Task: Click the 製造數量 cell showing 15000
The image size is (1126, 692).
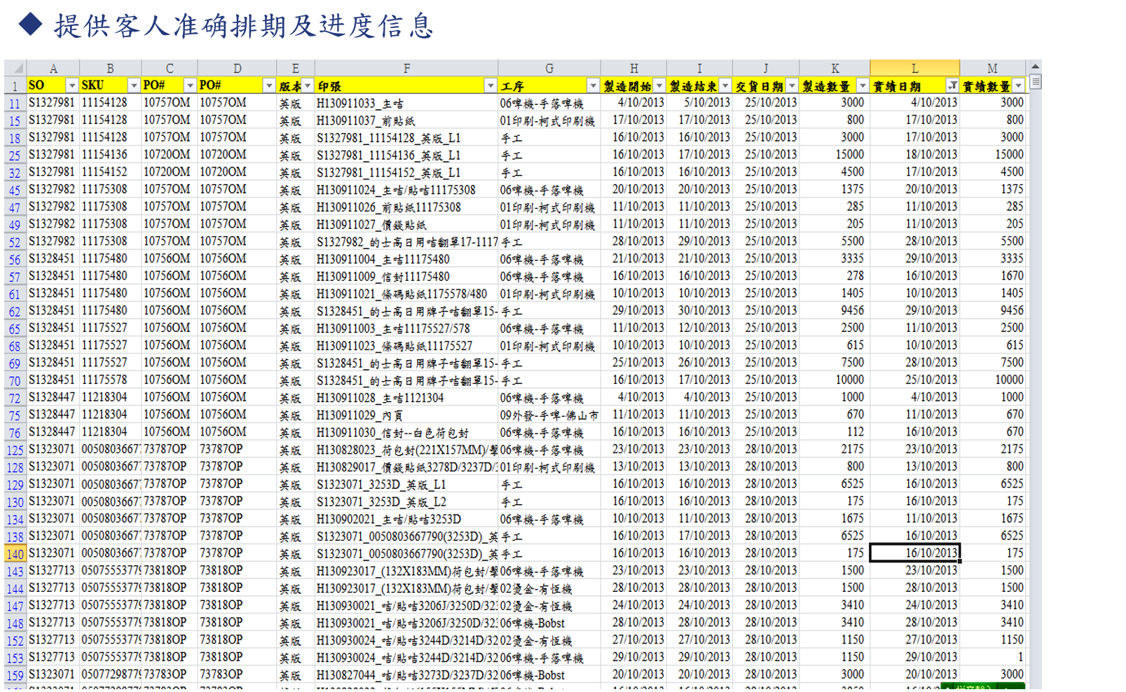Action: click(x=835, y=155)
